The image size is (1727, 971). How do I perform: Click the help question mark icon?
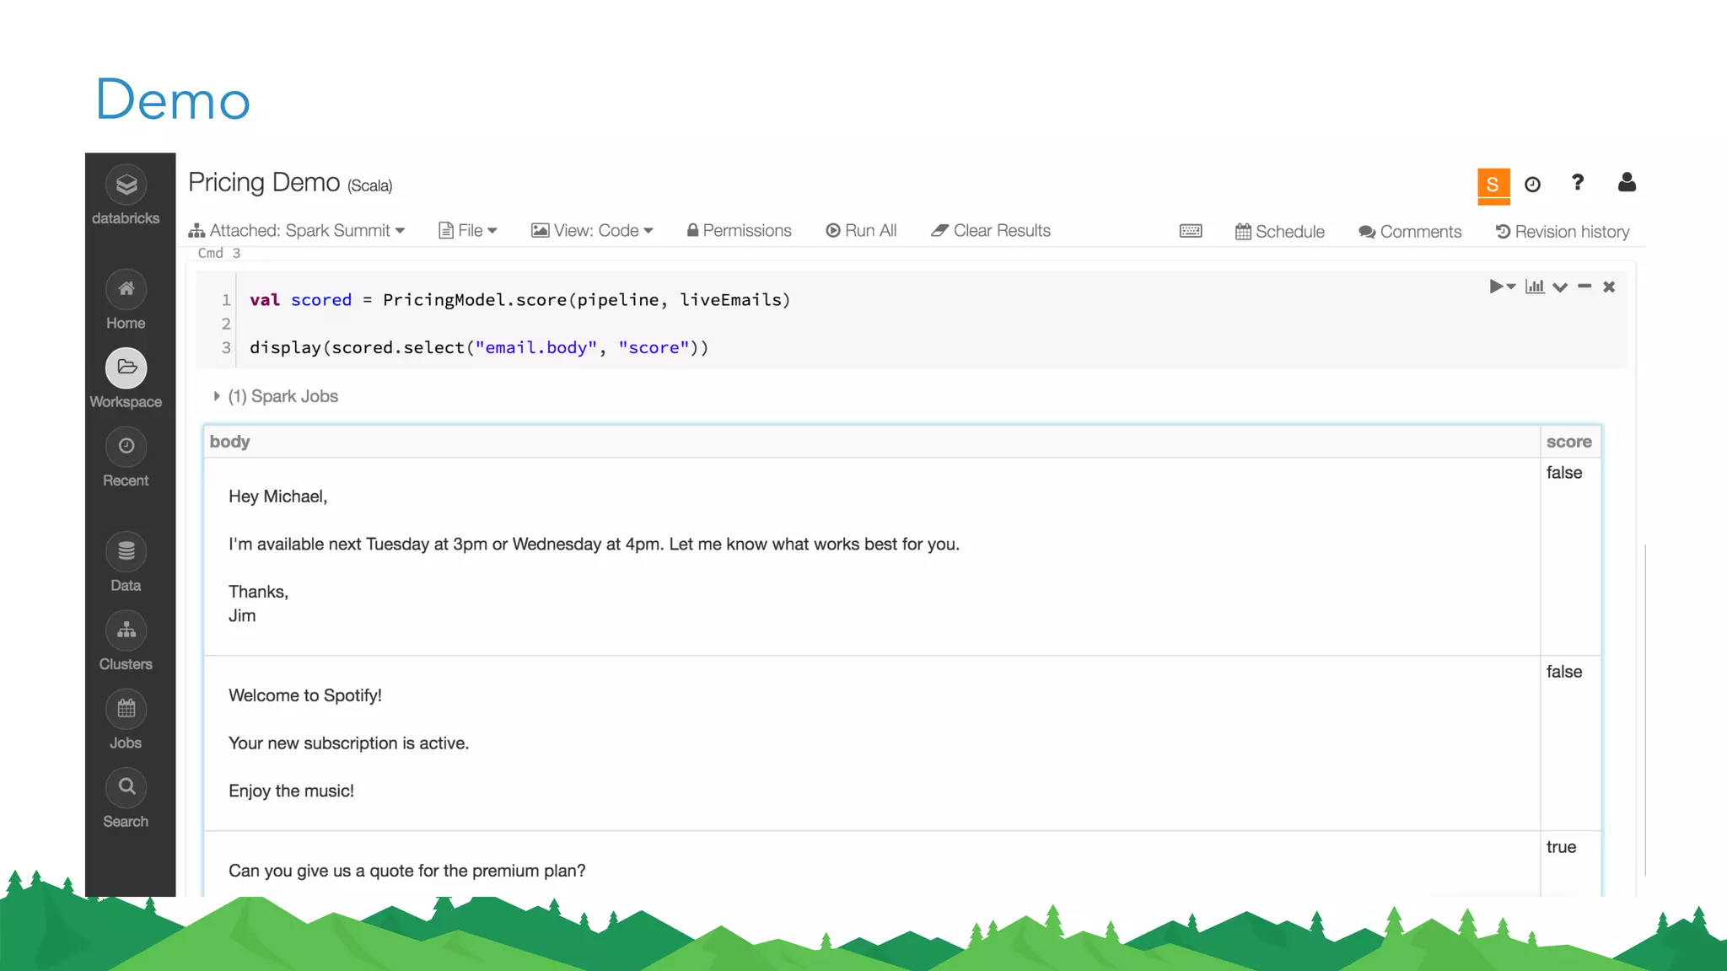1578,182
